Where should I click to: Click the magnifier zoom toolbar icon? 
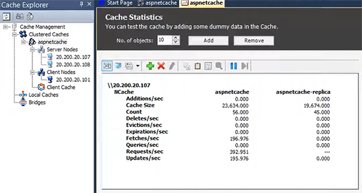click(219, 66)
